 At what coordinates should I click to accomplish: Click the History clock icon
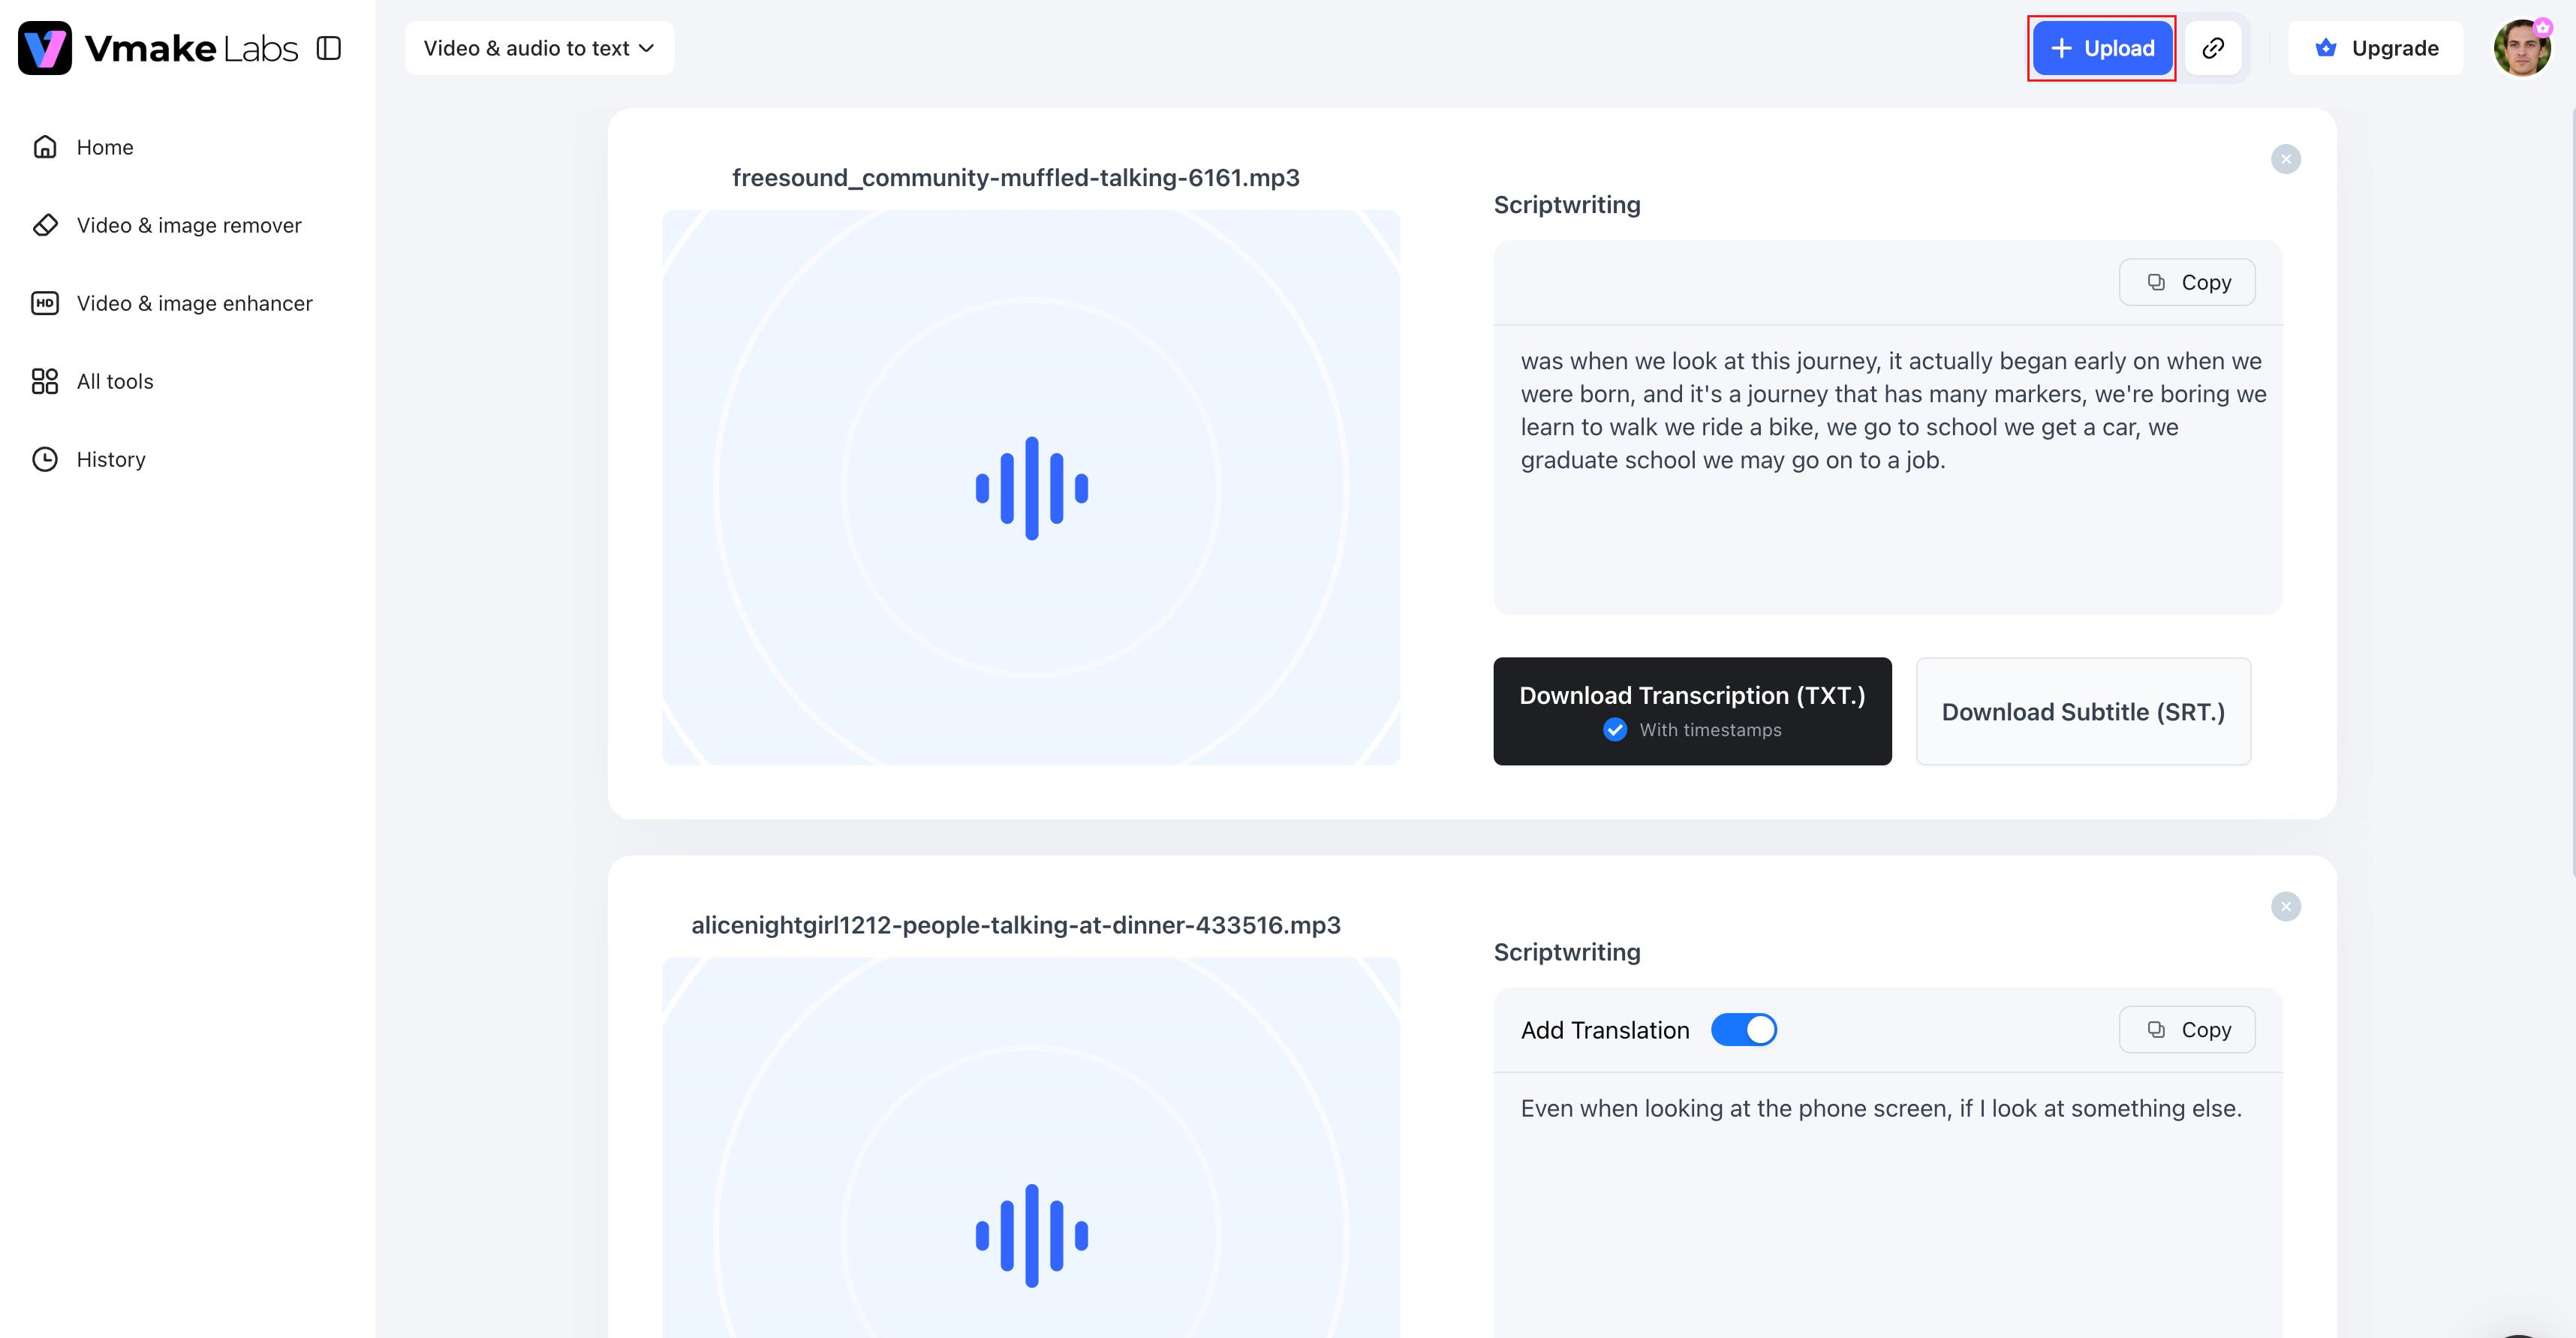[x=45, y=459]
